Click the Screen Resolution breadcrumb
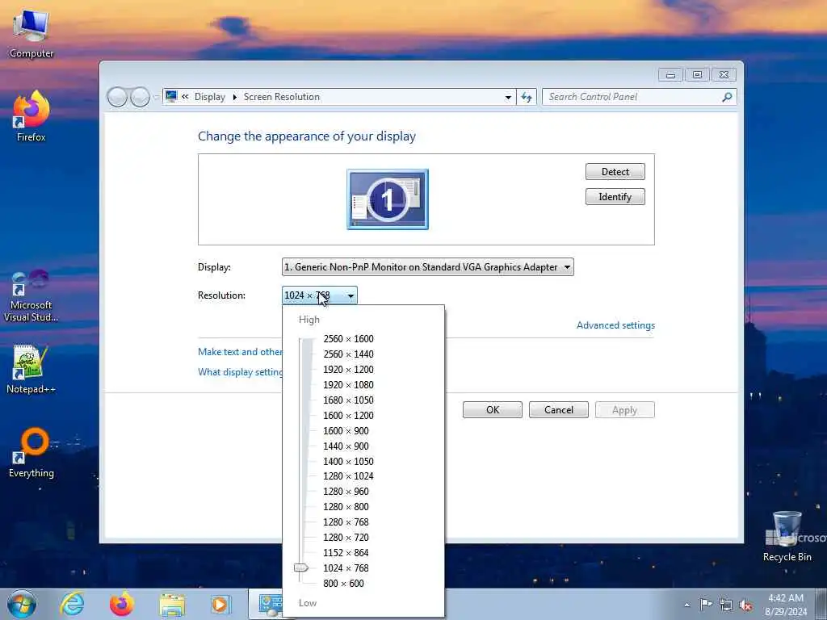 [282, 97]
